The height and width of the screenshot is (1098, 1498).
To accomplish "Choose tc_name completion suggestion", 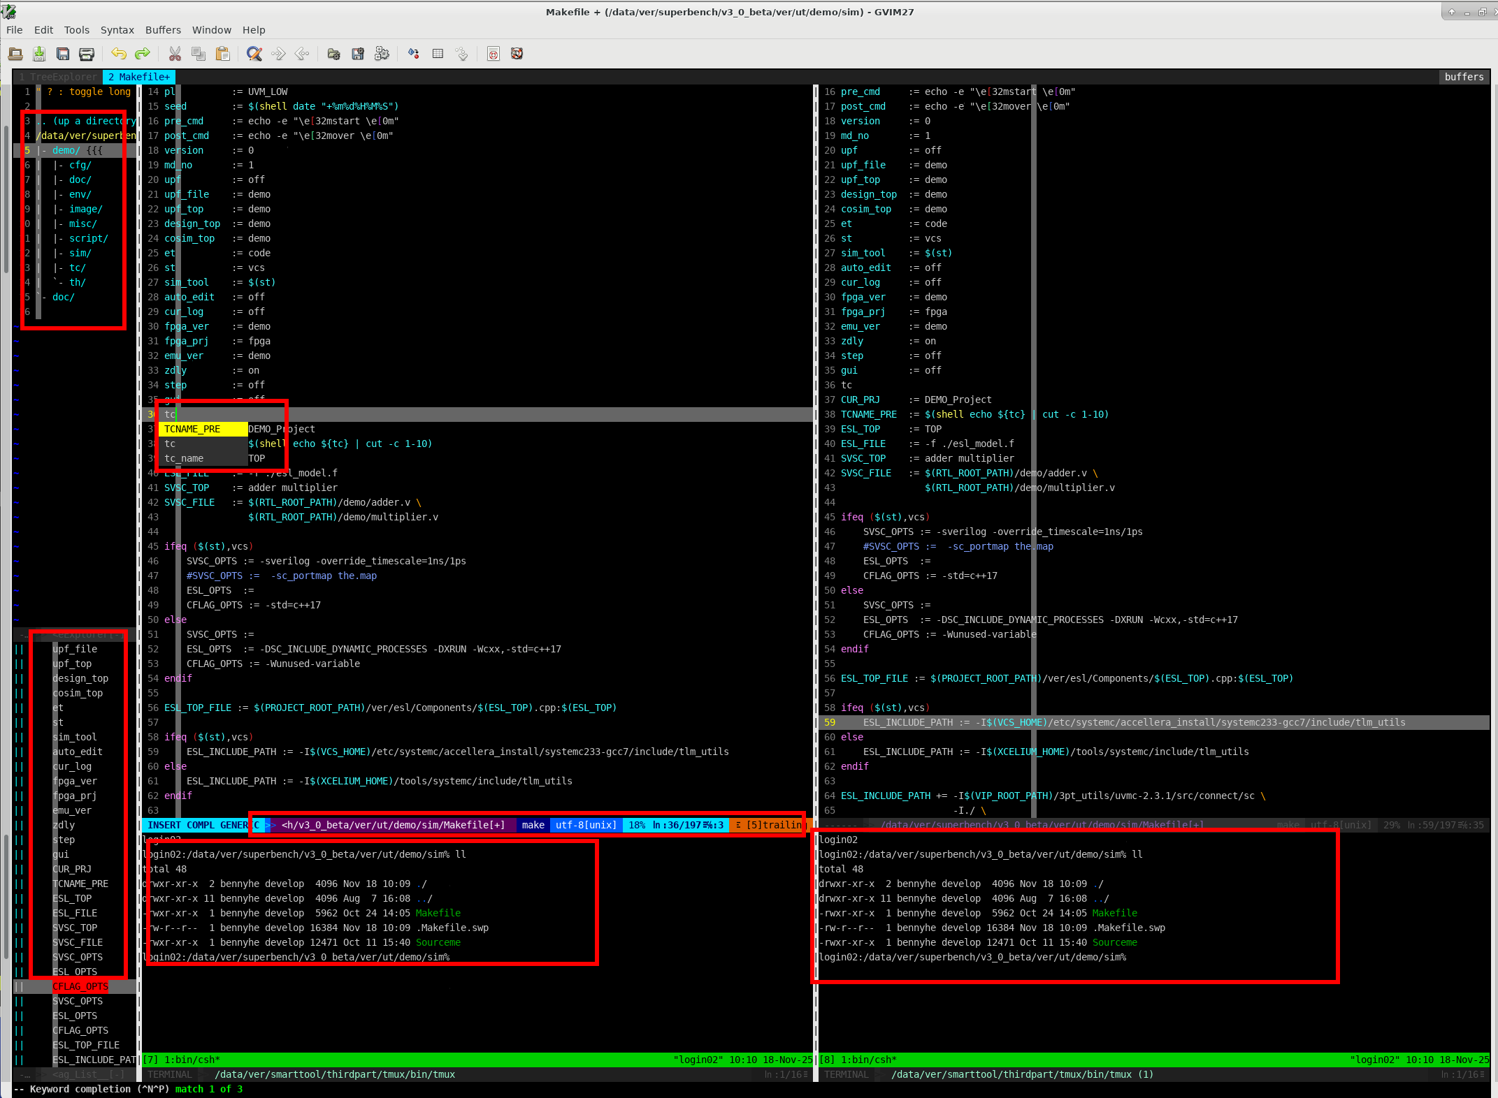I will pyautogui.click(x=184, y=458).
